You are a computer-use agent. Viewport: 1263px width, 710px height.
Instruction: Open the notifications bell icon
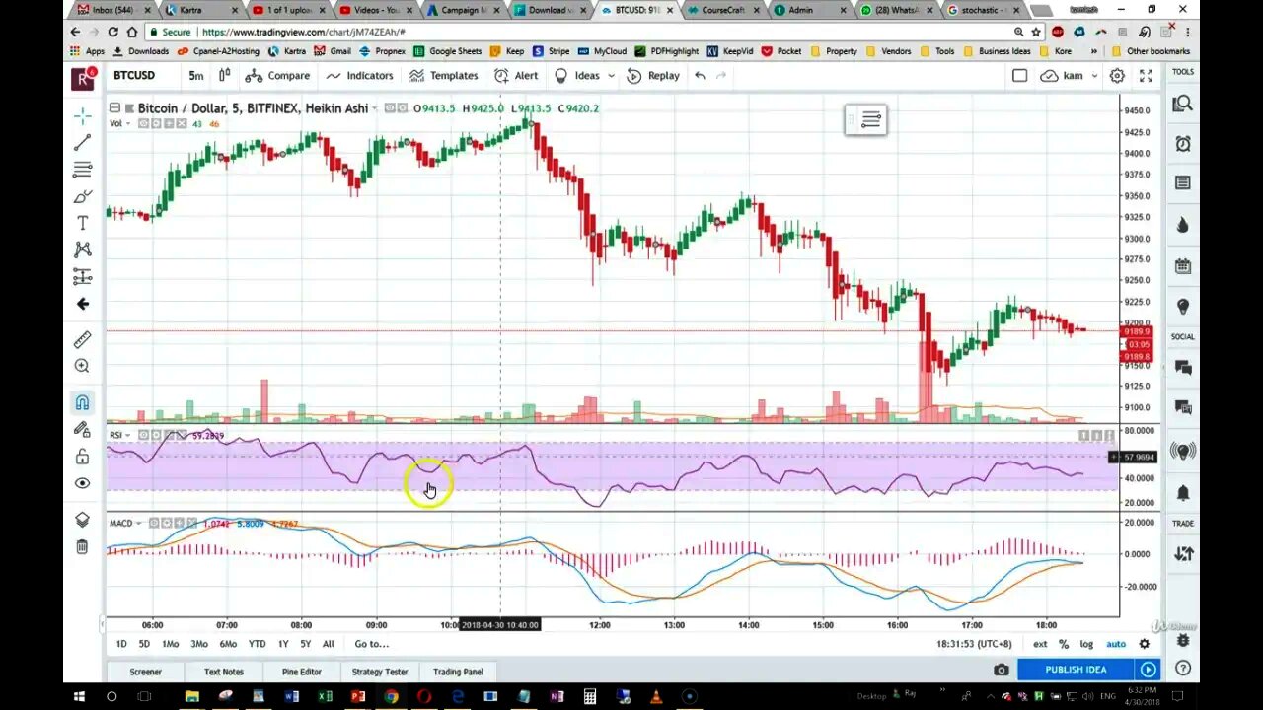tap(1182, 492)
